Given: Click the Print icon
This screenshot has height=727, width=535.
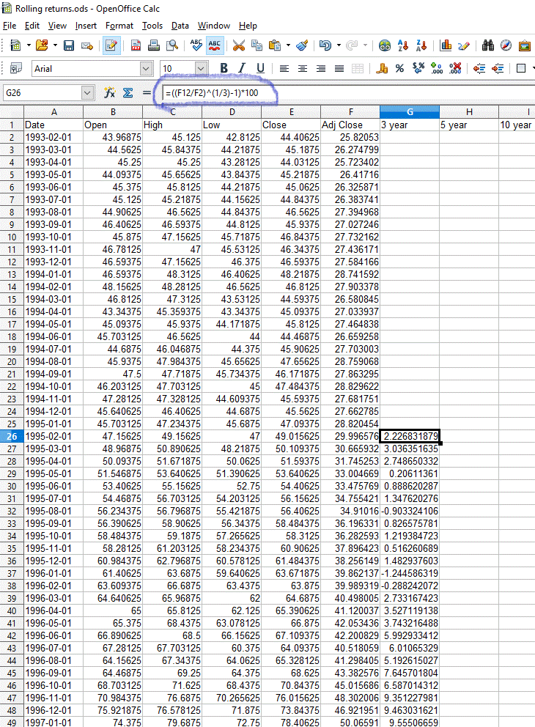Looking at the screenshot, I should (154, 45).
